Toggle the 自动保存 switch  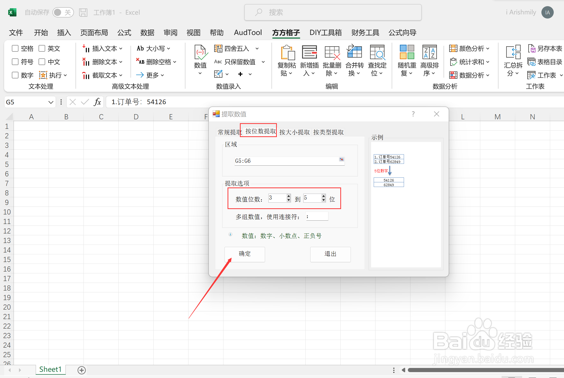click(63, 12)
